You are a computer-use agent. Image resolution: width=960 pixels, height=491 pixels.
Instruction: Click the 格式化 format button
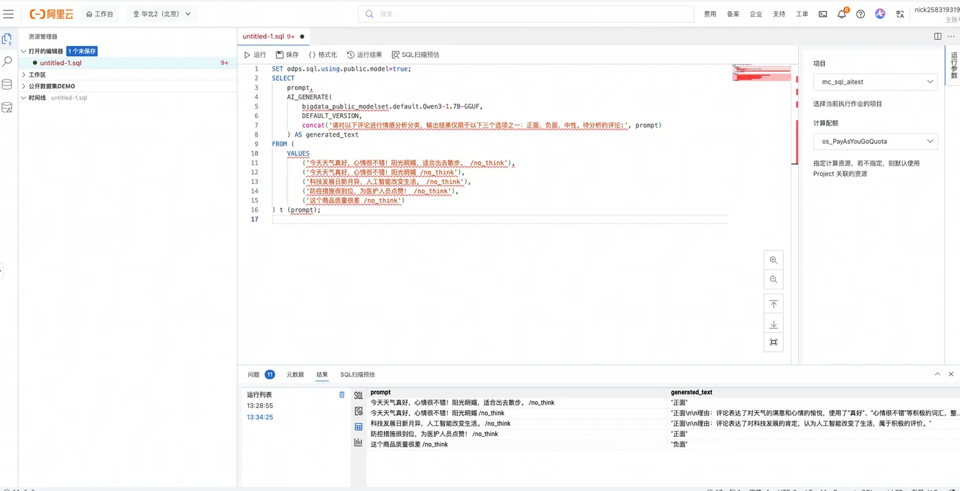(322, 55)
